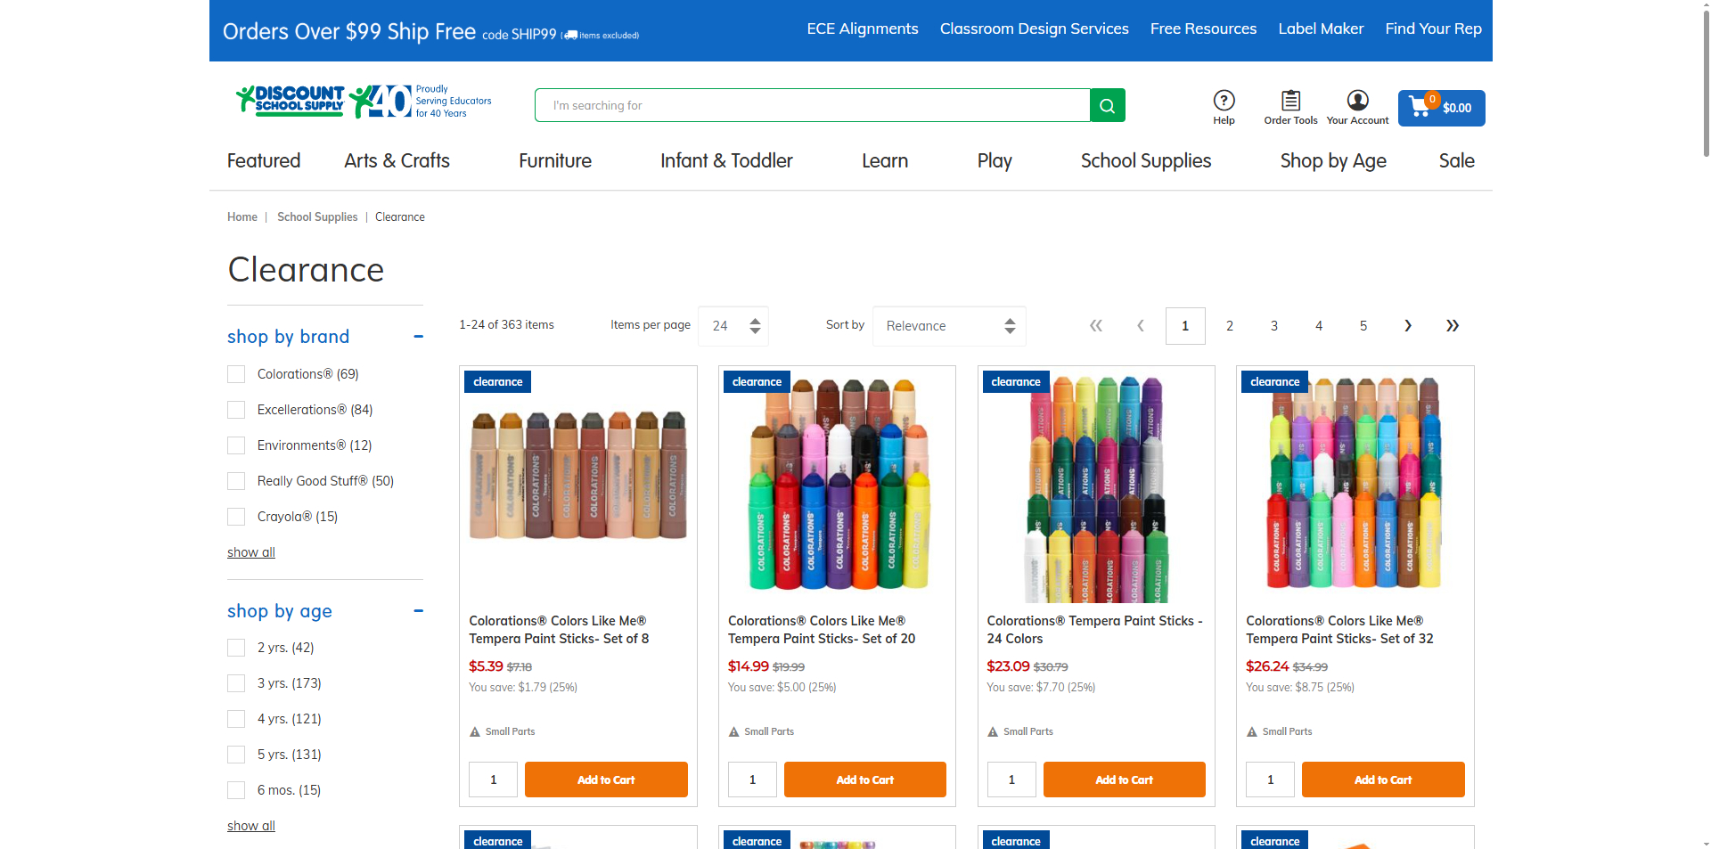Click Small Parts warning icon on Set of 8
This screenshot has width=1711, height=849.
click(475, 731)
